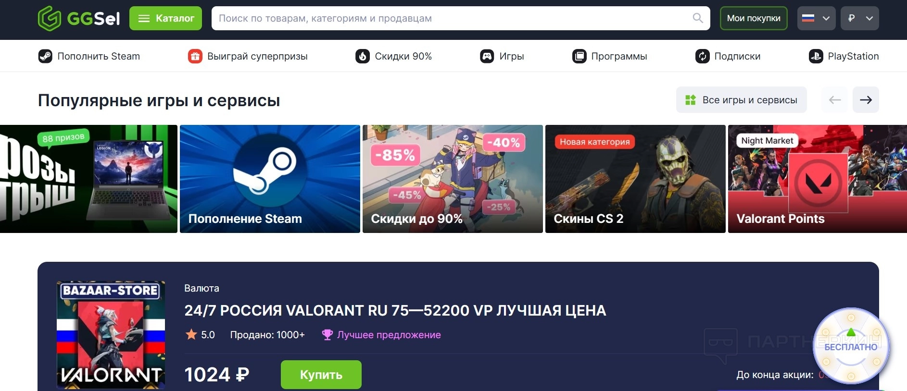Image resolution: width=907 pixels, height=391 pixels.
Task: Spin the БЕСПЛАТНО prize wheel widget
Action: [851, 346]
